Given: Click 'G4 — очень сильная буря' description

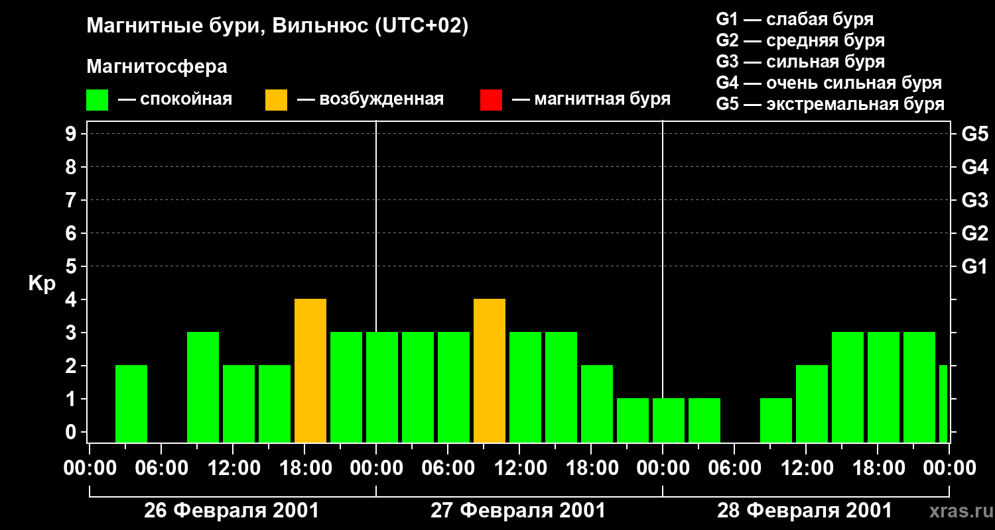Looking at the screenshot, I should coord(829,83).
